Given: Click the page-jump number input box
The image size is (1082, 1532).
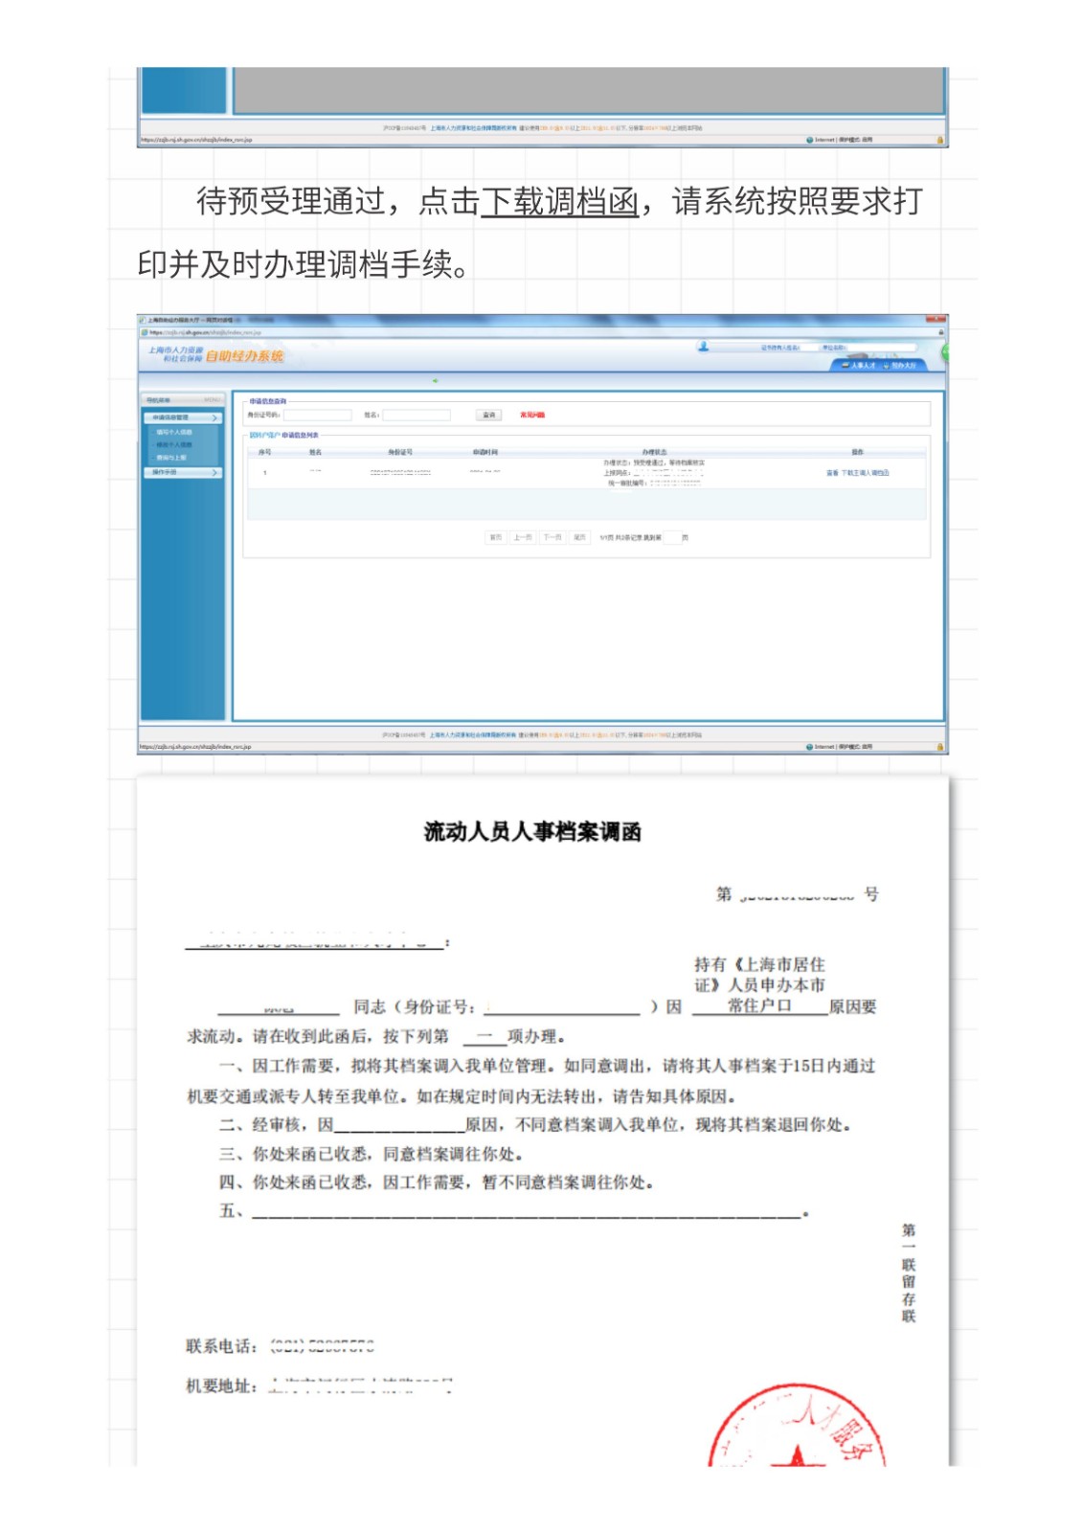Looking at the screenshot, I should pyautogui.click(x=671, y=538).
